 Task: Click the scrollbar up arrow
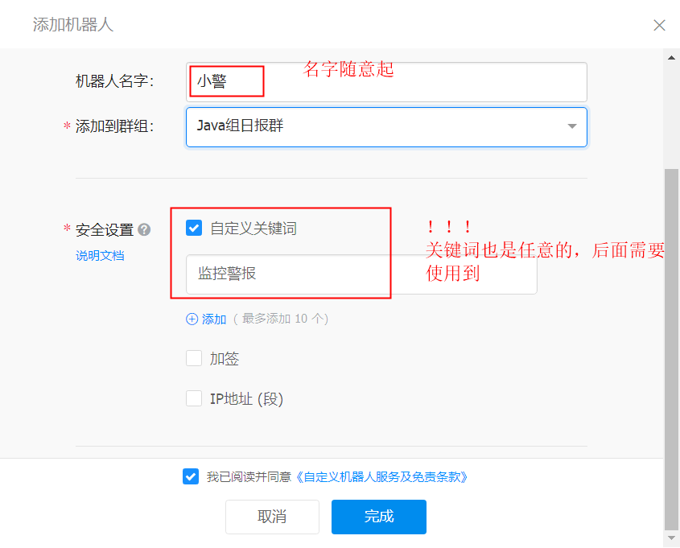point(671,58)
